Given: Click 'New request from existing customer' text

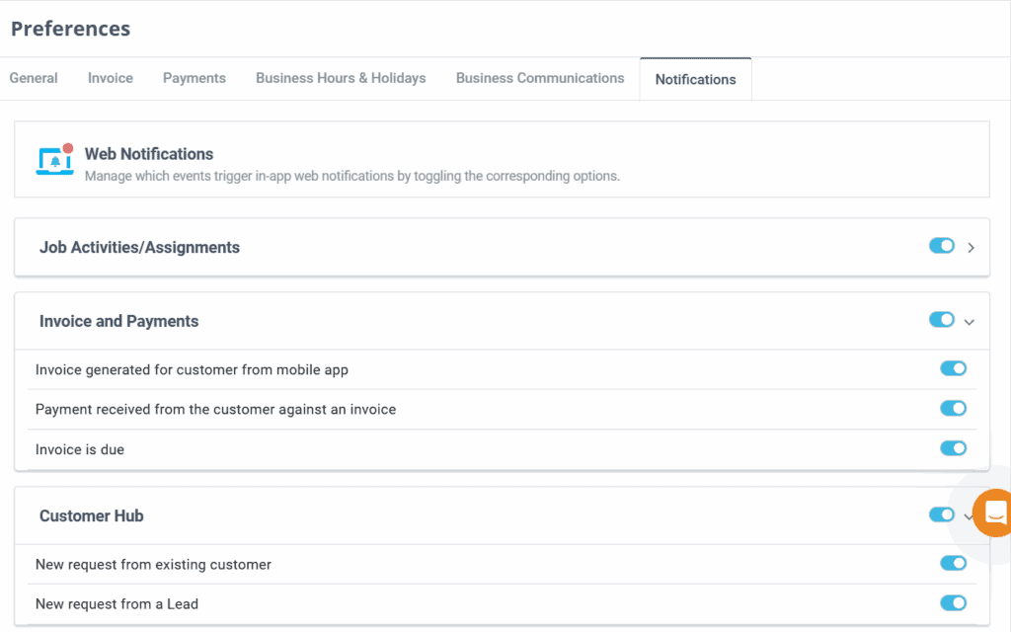Looking at the screenshot, I should point(153,564).
